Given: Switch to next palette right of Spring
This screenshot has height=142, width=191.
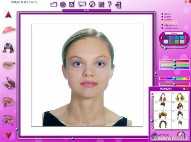Looking at the screenshot, I should 184,33.
